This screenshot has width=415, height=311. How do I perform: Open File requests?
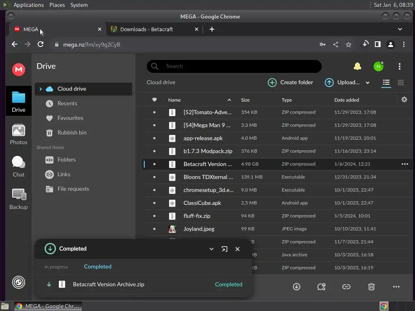pos(83,189)
